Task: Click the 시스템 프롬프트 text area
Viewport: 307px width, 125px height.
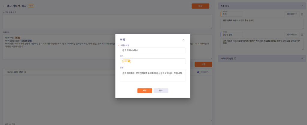Action: 107,22
